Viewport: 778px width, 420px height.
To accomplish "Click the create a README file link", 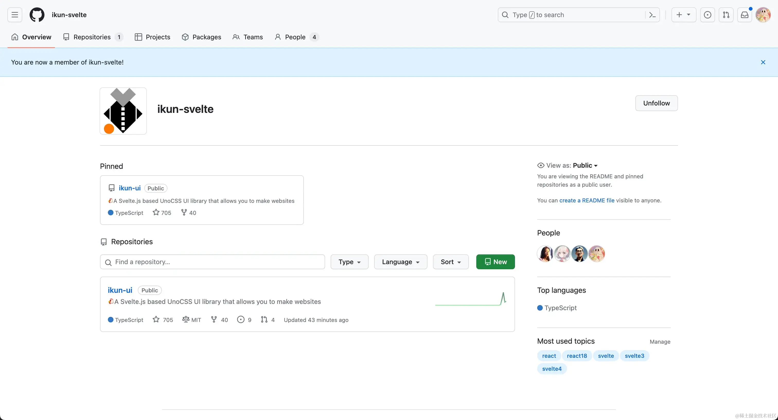I will 587,200.
